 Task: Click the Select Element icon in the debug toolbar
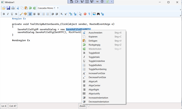coord(82,2)
